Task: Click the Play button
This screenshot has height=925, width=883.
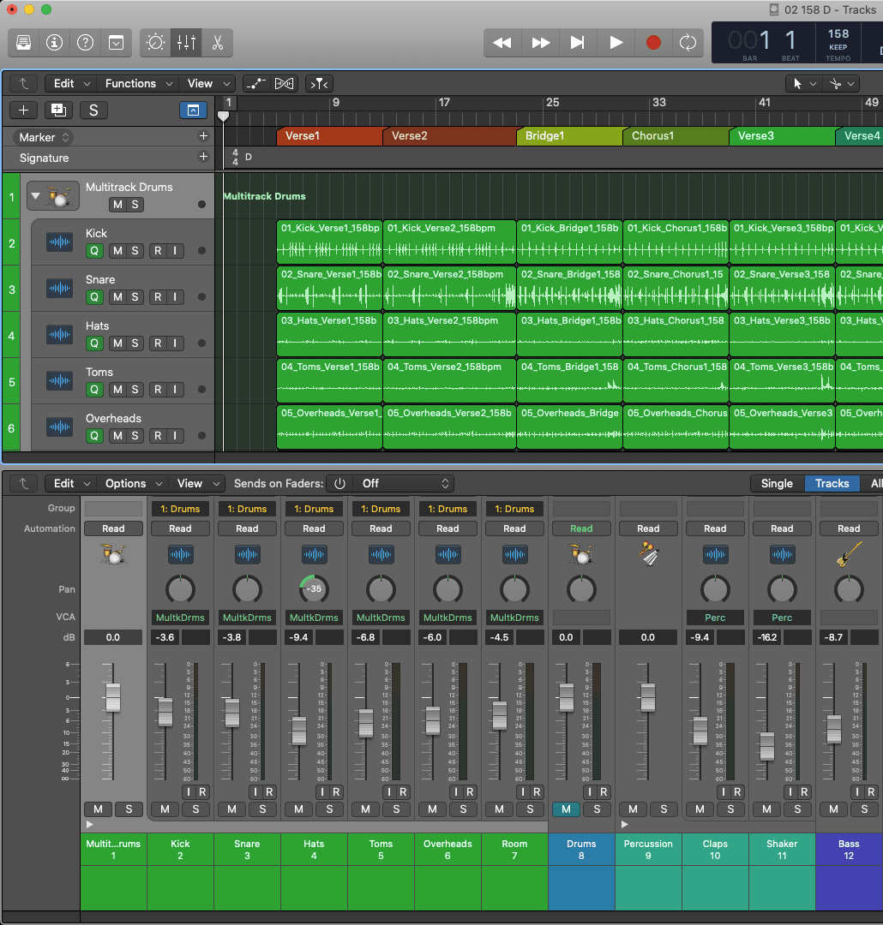Action: (x=616, y=42)
